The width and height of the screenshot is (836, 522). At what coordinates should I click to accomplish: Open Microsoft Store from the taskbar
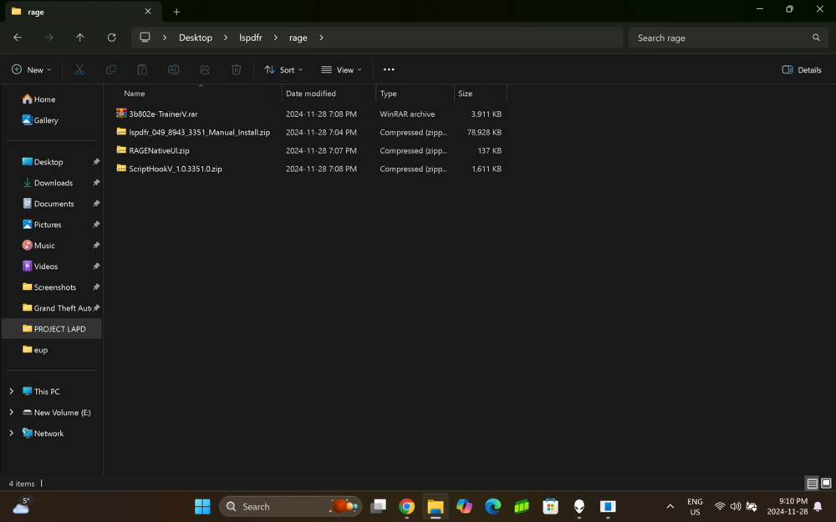(x=550, y=506)
